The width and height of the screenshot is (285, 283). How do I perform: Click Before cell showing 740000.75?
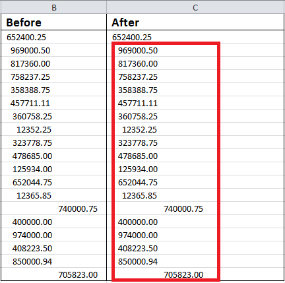[x=54, y=208]
